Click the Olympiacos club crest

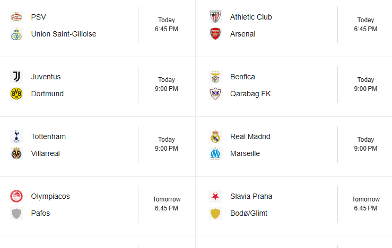[x=16, y=196]
